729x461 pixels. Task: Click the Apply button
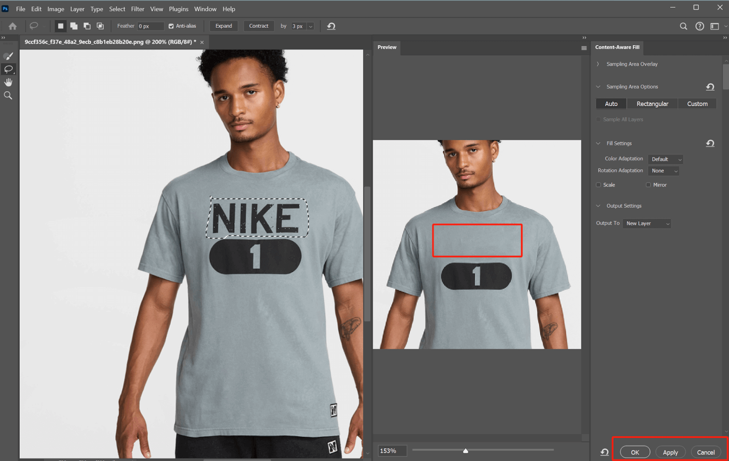pos(670,452)
